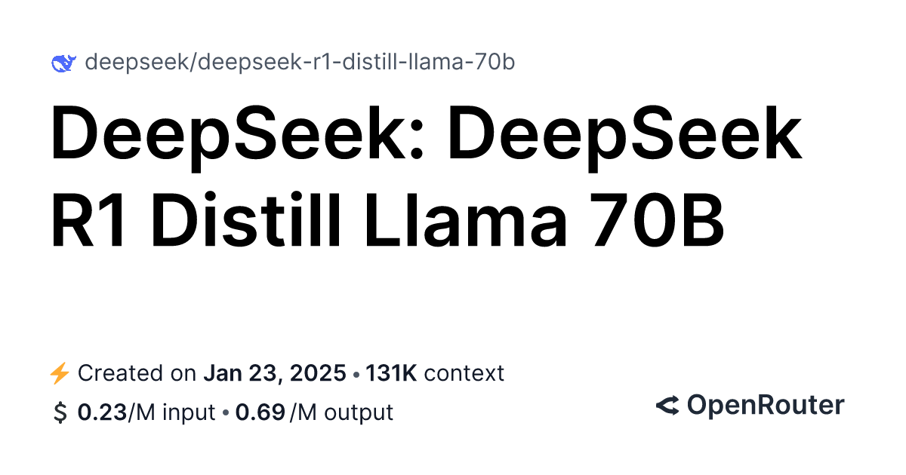Screen dimensions: 906x475
Task: Click the 131K context value
Action: point(391,373)
